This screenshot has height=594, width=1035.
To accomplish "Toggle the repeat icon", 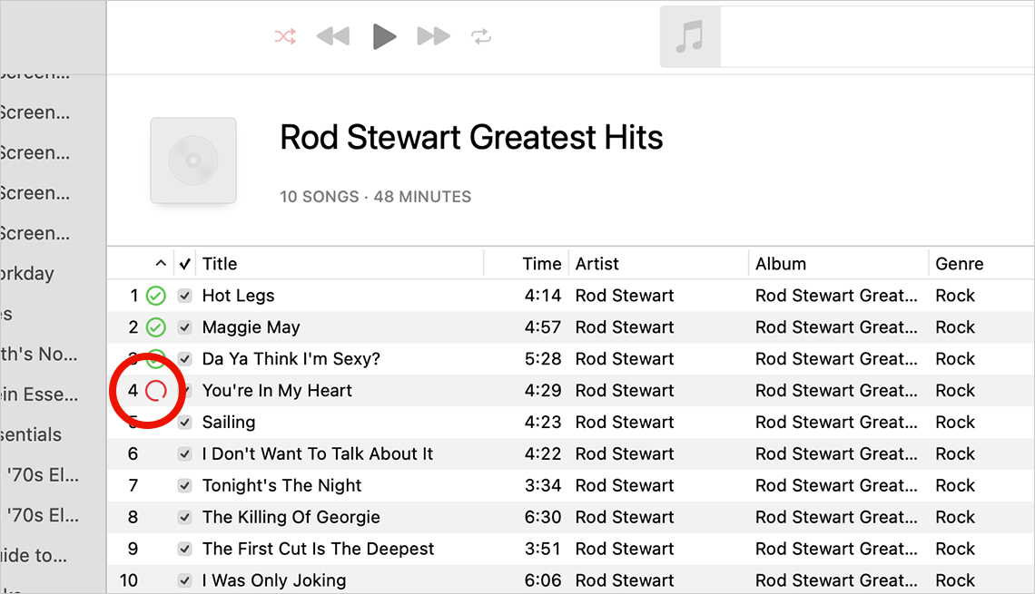I will point(480,36).
